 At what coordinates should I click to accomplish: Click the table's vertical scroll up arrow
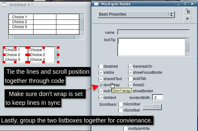[82, 16]
